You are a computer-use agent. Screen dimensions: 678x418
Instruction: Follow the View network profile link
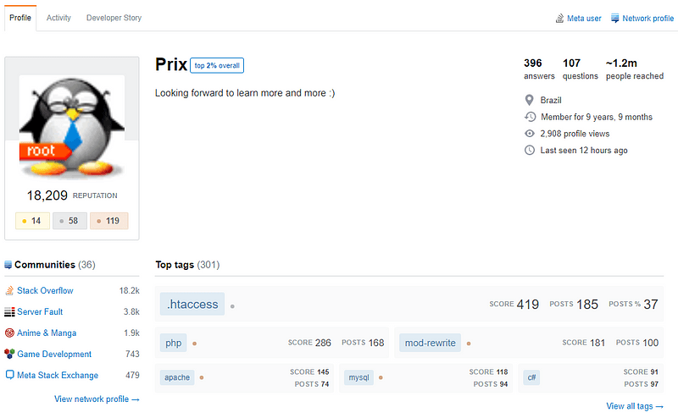click(97, 399)
